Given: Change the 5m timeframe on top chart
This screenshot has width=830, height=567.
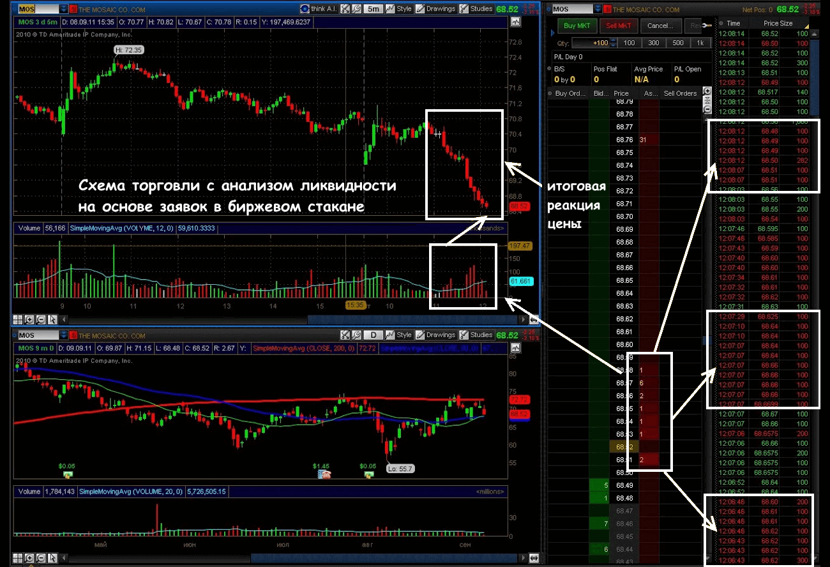Looking at the screenshot, I should pos(373,9).
